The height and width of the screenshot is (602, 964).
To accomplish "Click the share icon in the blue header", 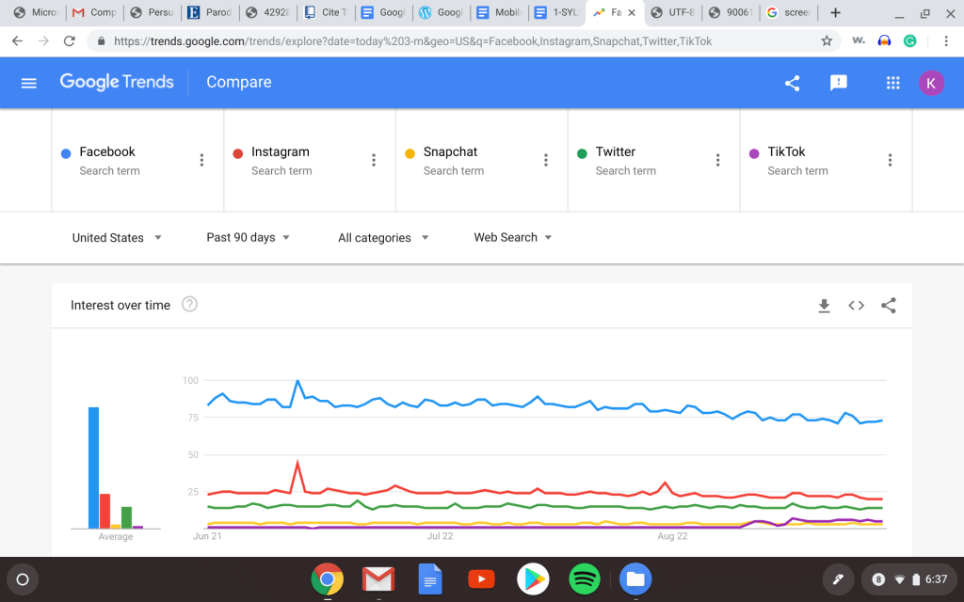I will point(792,83).
